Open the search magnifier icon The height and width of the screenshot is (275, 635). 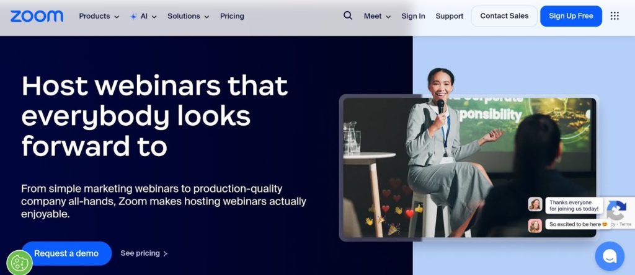(x=348, y=16)
